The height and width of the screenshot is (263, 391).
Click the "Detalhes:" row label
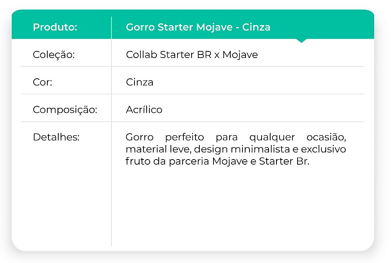(56, 138)
